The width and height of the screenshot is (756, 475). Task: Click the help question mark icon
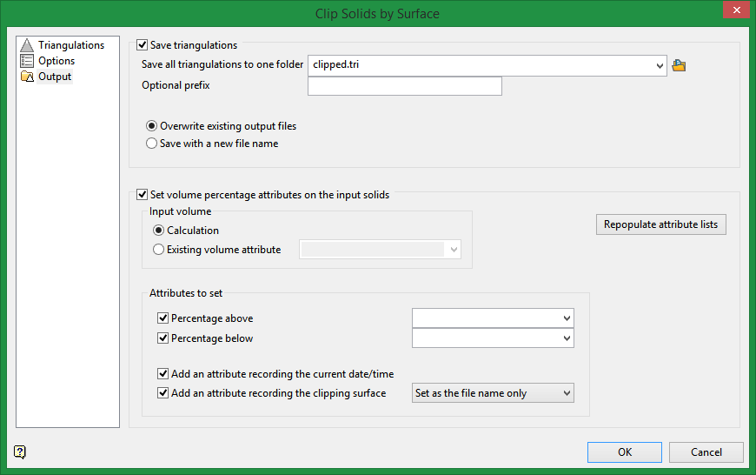pos(20,452)
